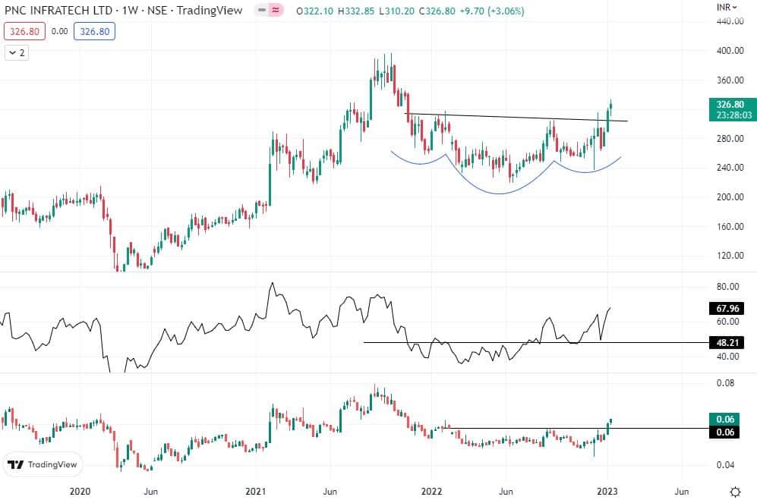This screenshot has width=757, height=500.
Task: Click the red 326.80 sell price button
Action: [x=23, y=33]
